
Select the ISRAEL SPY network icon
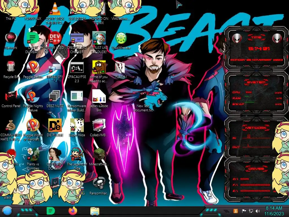coord(55,70)
